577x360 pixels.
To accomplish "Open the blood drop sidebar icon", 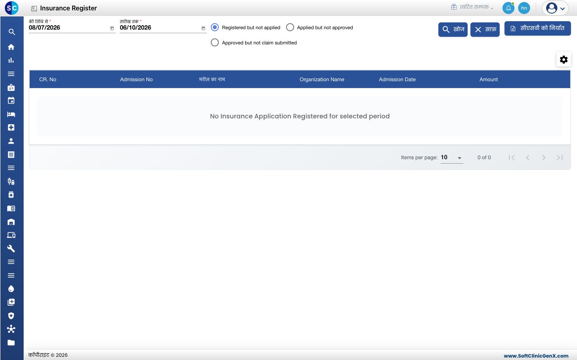I will (11, 289).
